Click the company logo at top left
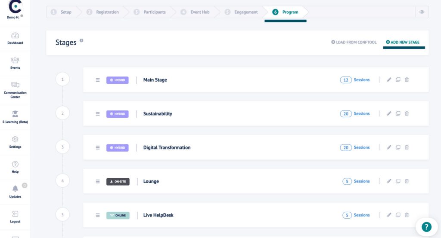Screen dimensions: 441x238 pos(15,6)
